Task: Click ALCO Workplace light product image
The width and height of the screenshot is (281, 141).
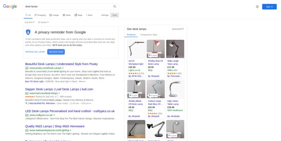Action: click(136, 49)
